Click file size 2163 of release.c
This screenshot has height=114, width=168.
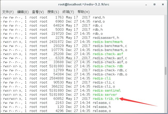pyautogui.click(x=59, y=103)
